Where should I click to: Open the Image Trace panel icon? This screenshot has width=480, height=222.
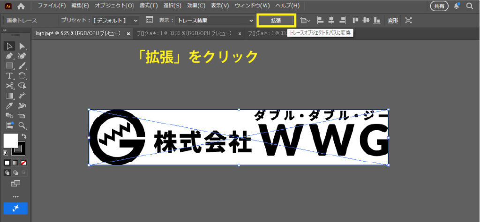(150, 21)
